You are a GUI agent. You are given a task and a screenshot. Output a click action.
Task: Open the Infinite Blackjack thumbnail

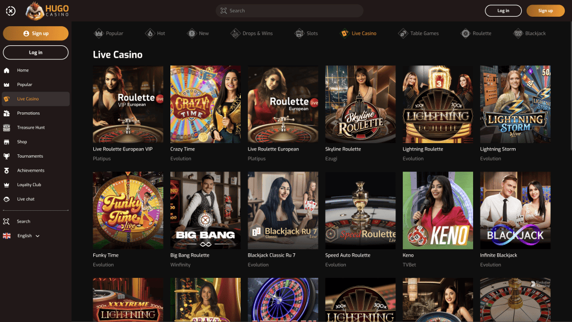515,211
